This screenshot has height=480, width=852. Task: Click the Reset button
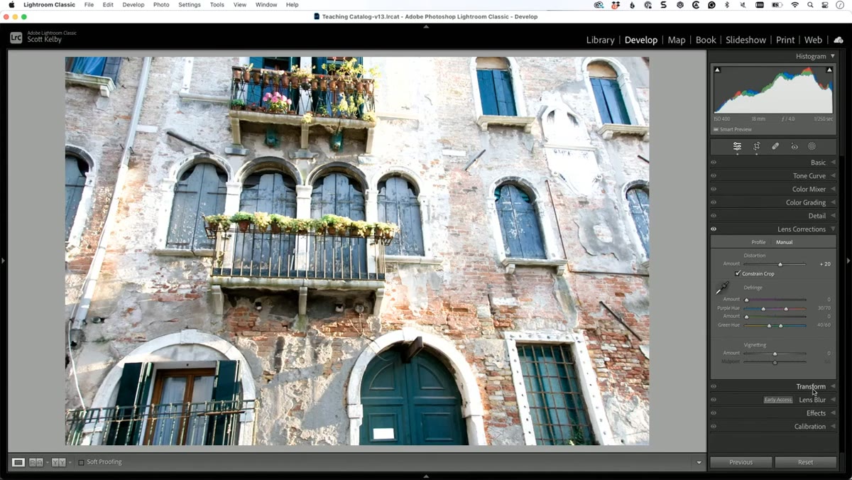805,462
